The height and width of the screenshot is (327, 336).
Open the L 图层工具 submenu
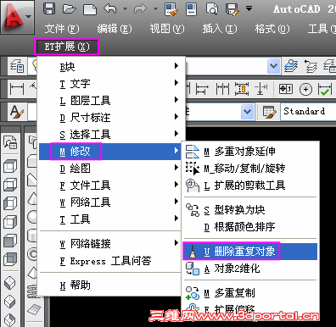tap(109, 101)
